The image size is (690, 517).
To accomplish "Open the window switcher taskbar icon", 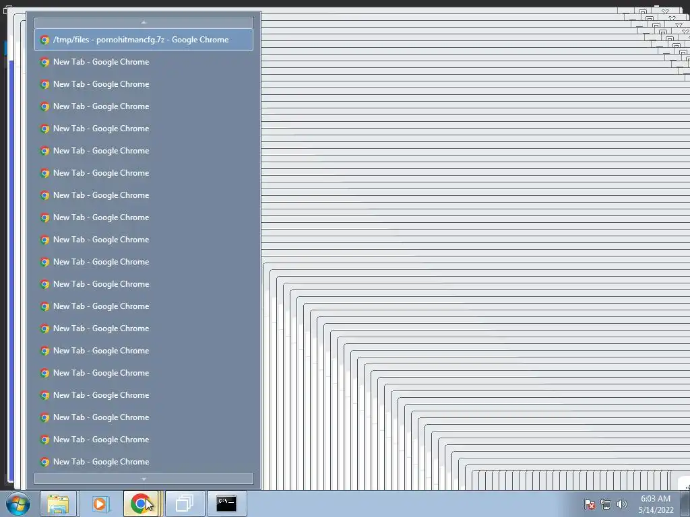I will pos(185,504).
